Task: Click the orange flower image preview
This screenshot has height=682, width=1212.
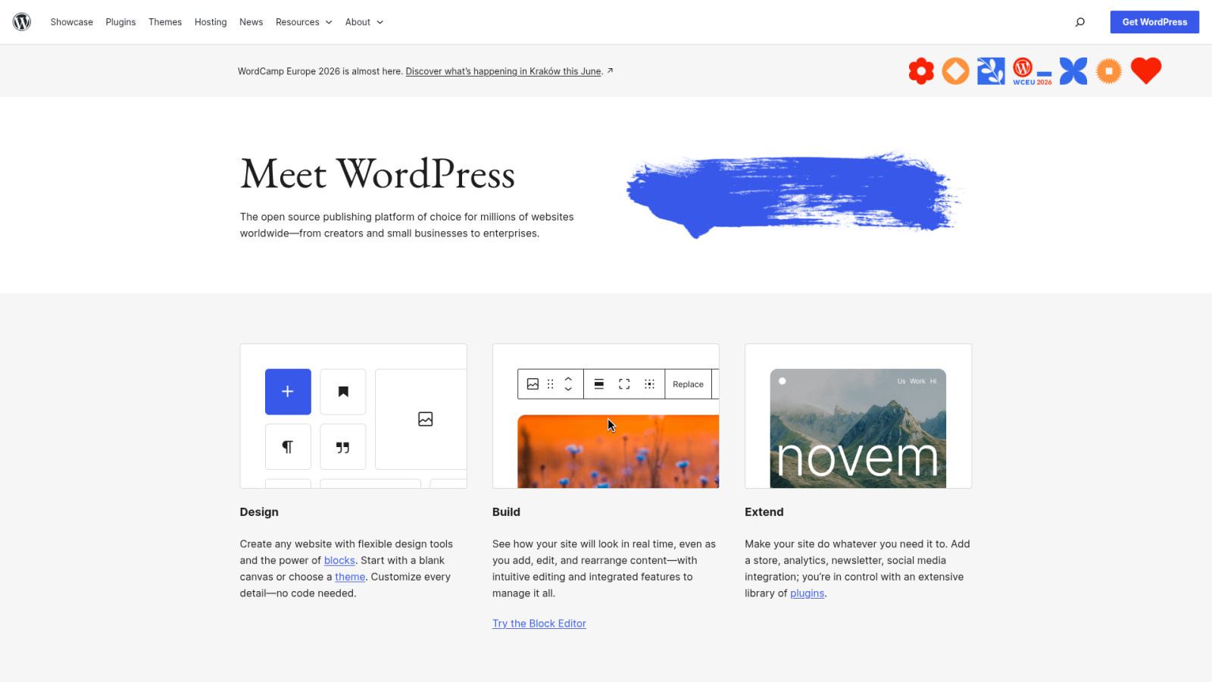Action: click(x=618, y=452)
